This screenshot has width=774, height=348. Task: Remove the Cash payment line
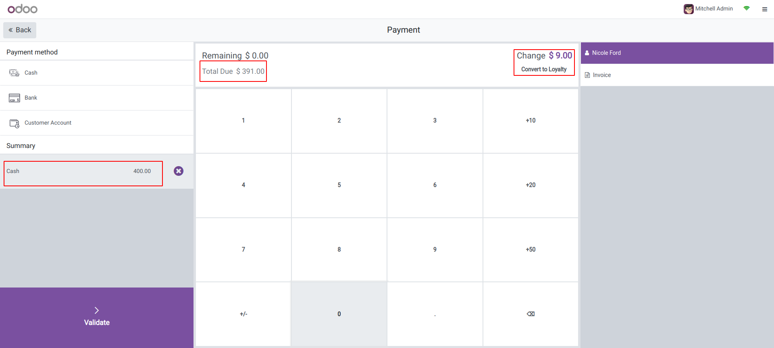[x=179, y=171]
